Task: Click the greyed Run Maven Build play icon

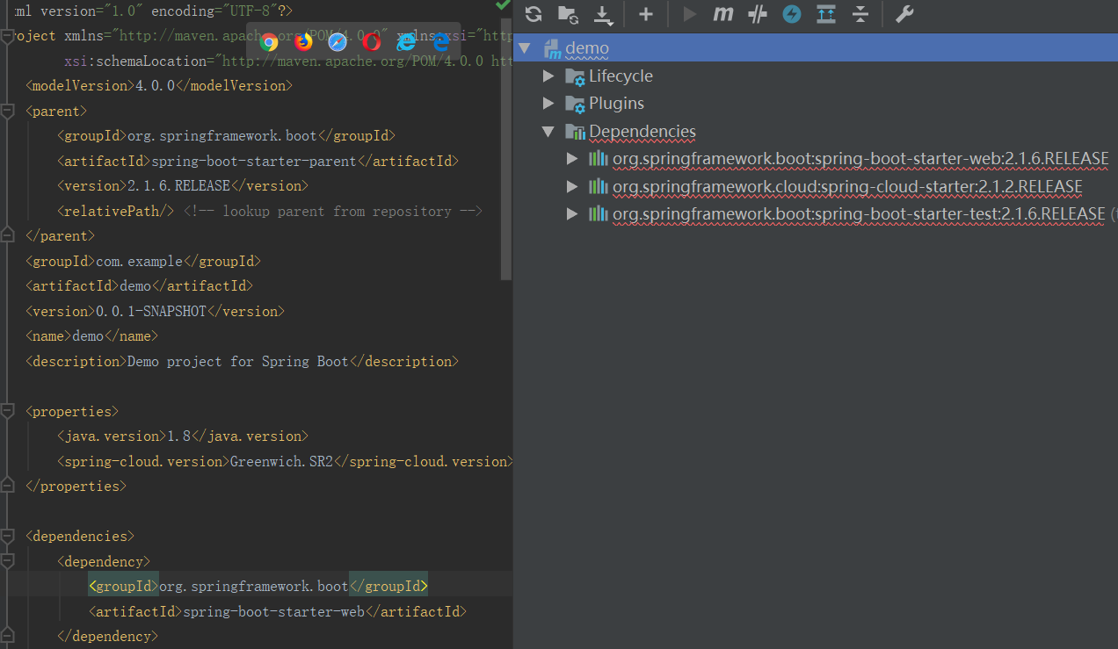Action: click(690, 14)
